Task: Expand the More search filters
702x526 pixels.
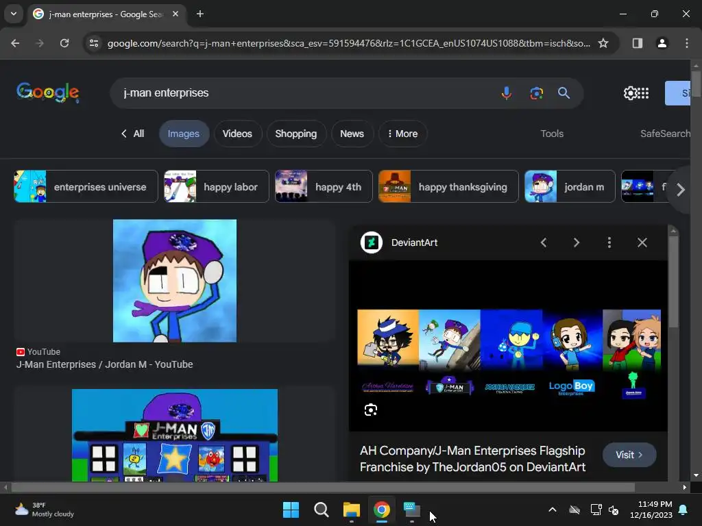Action: tap(402, 134)
